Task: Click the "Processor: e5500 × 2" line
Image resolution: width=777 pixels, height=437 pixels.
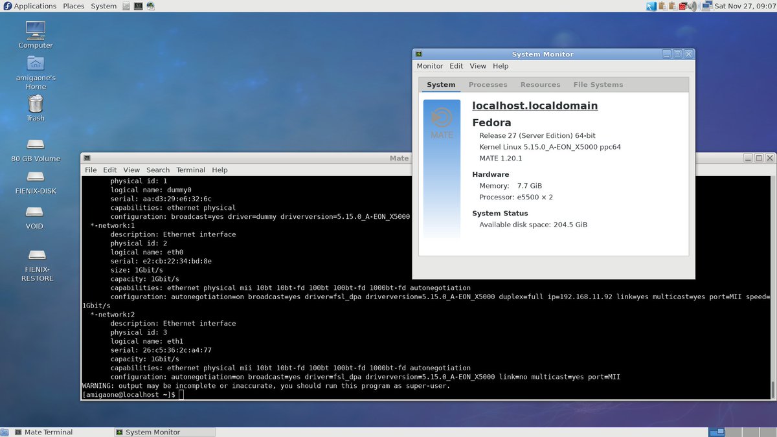Action: pos(516,197)
